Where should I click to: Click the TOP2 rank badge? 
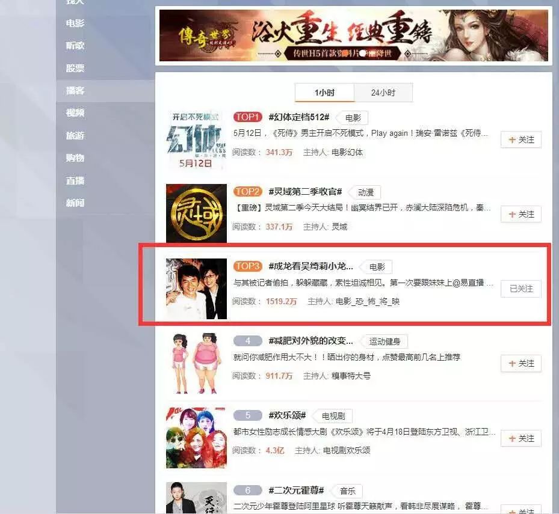pyautogui.click(x=248, y=192)
